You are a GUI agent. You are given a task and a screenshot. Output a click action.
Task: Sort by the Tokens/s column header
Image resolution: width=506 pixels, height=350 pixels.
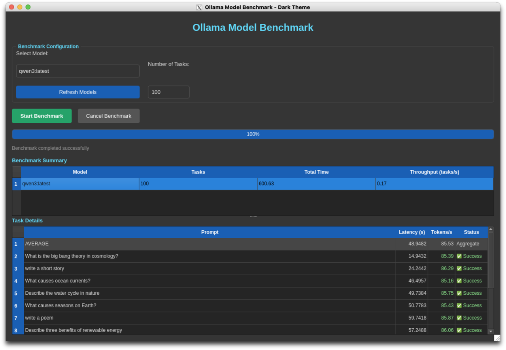[441, 232]
